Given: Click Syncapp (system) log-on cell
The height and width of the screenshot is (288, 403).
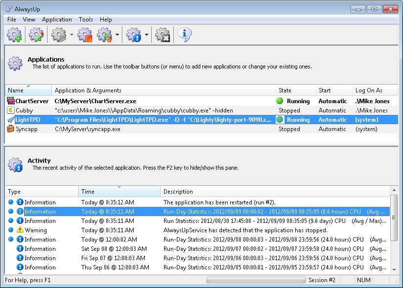Looking at the screenshot, I should point(366,129).
